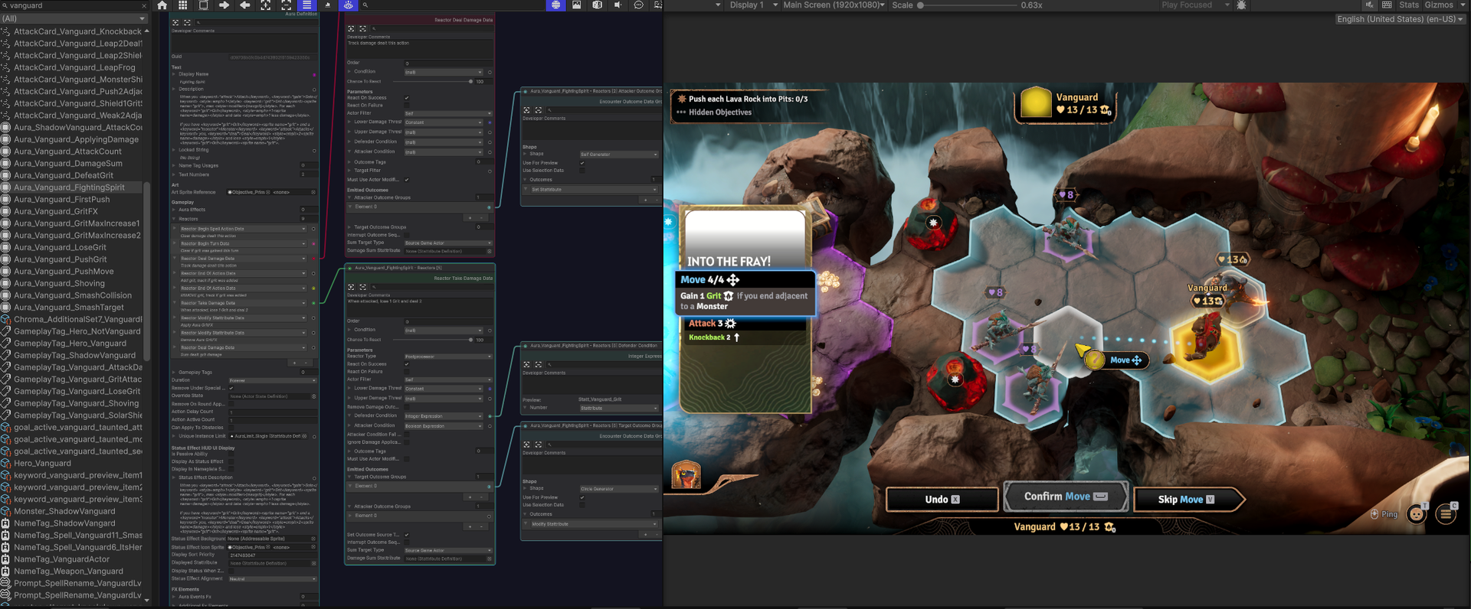Select Aura_Vanguard_GritFX in the asset list
The width and height of the screenshot is (1471, 609).
pos(56,211)
